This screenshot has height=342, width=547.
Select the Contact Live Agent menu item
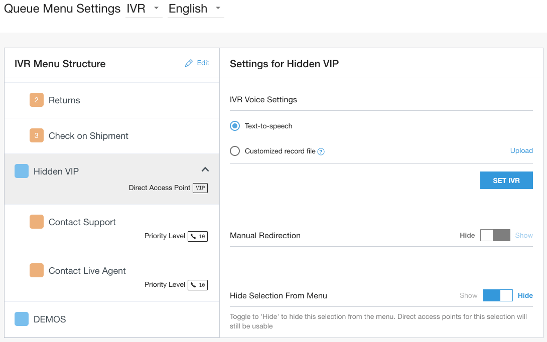tap(87, 271)
